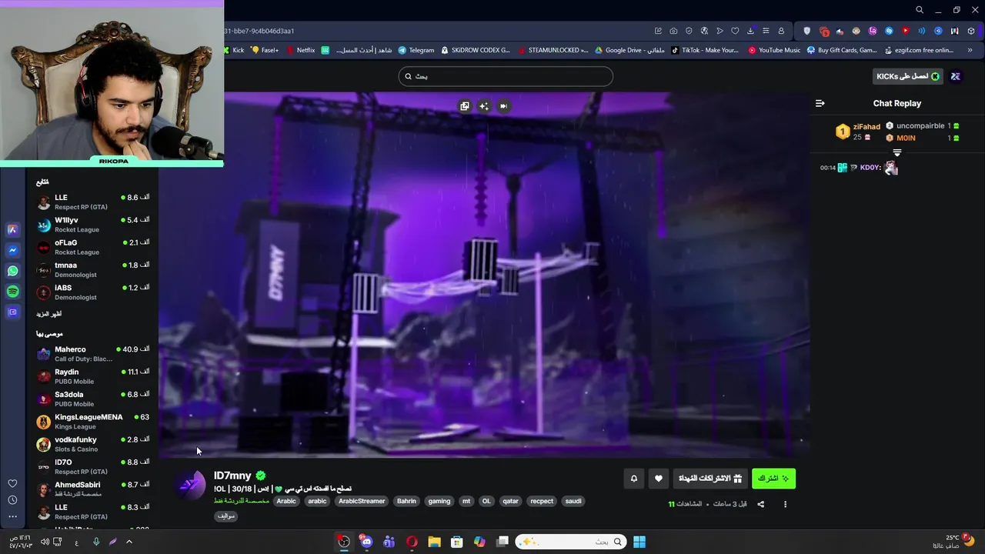Open Maherco Call of Duty channel
985x554 pixels.
pyautogui.click(x=92, y=354)
